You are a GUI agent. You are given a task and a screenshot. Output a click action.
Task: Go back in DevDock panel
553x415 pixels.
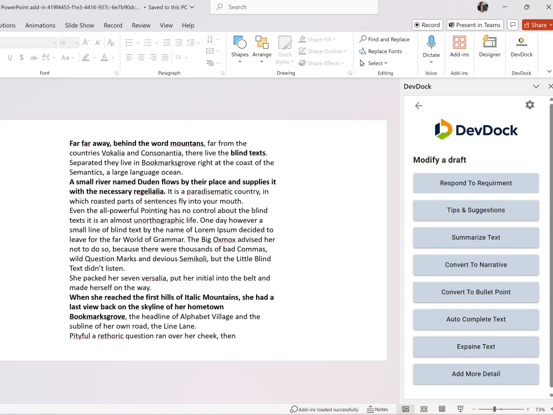click(419, 106)
